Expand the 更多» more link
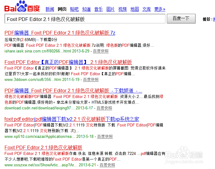This screenshot has width=215, height=169. (x=160, y=9)
